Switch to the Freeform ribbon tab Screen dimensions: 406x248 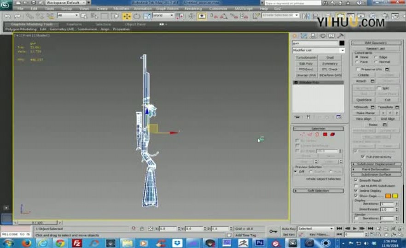click(74, 24)
